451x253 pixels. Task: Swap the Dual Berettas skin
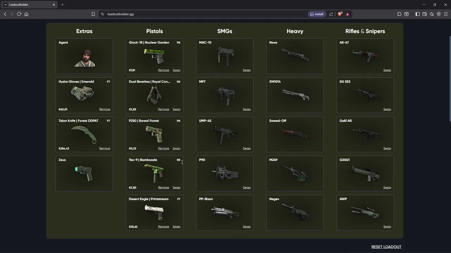tap(177, 109)
